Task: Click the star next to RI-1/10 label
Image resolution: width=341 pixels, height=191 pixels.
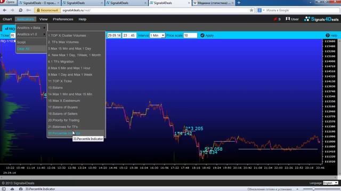Action: coord(14,41)
